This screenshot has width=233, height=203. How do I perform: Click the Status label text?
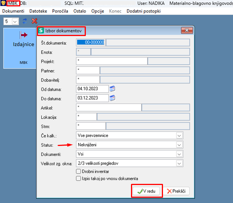tap(47, 145)
